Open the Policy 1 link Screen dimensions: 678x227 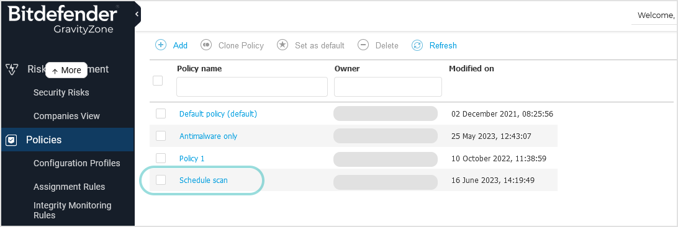click(x=192, y=158)
